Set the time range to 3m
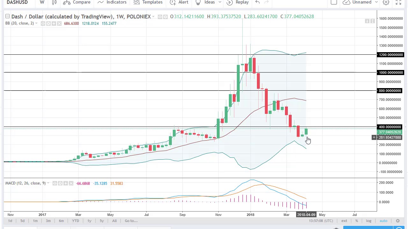The width and height of the screenshot is (408, 229). click(48, 221)
